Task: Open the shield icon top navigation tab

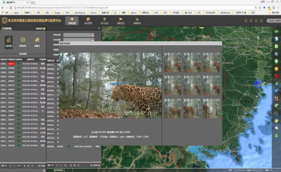Action: 104,21
